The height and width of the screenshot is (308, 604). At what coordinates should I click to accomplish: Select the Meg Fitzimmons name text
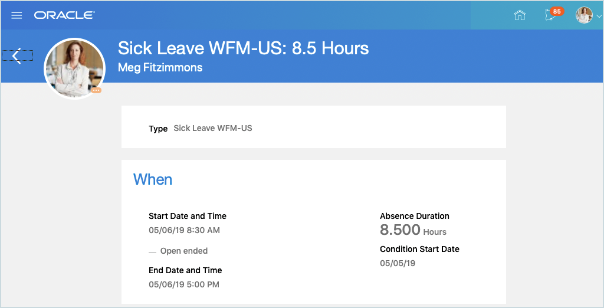coord(160,67)
